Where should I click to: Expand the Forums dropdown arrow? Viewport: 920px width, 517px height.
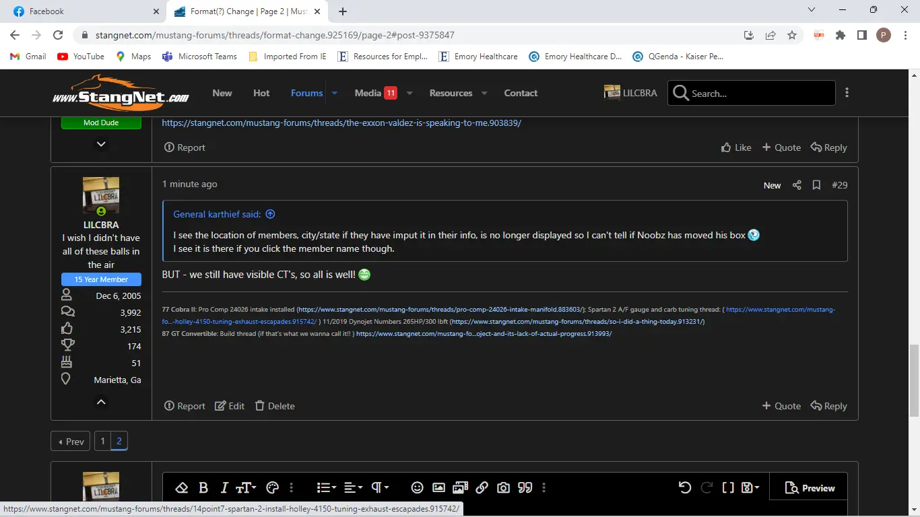pos(335,93)
